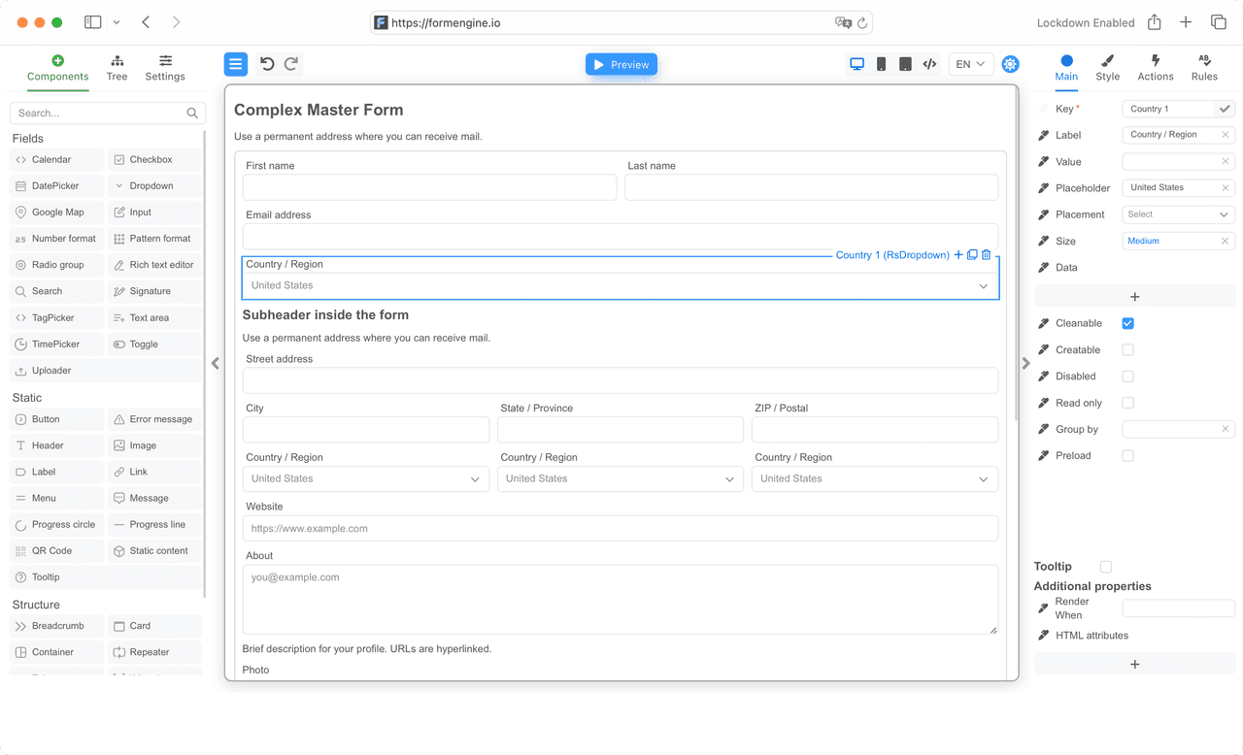Switch to the Settings tab
Screen dimensions: 1243x755
(x=165, y=68)
